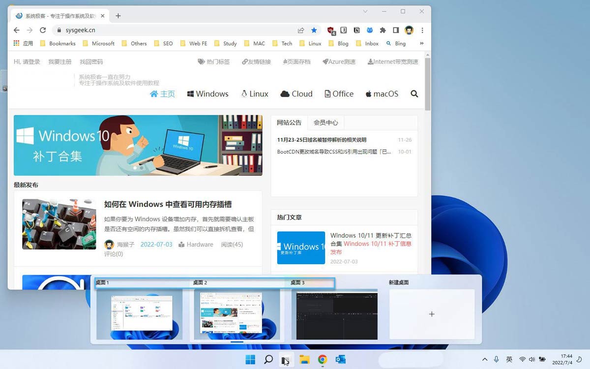Image resolution: width=590 pixels, height=369 pixels.
Task: Open Task View on the taskbar
Action: [286, 360]
